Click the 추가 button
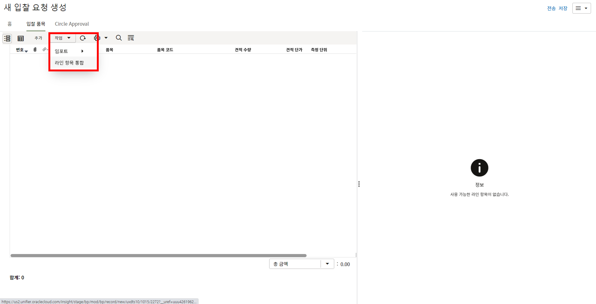596x304 pixels. [x=38, y=38]
